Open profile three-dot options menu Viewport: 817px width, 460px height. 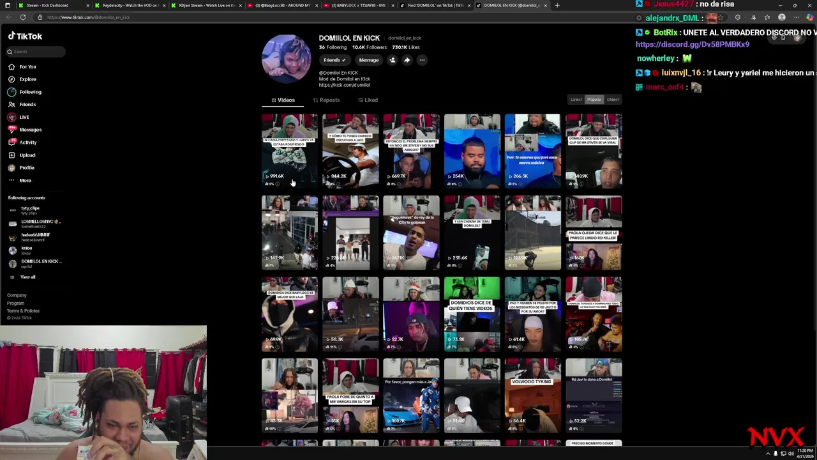[422, 60]
